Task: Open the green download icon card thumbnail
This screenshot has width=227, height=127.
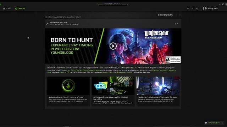Action: click(x=68, y=86)
